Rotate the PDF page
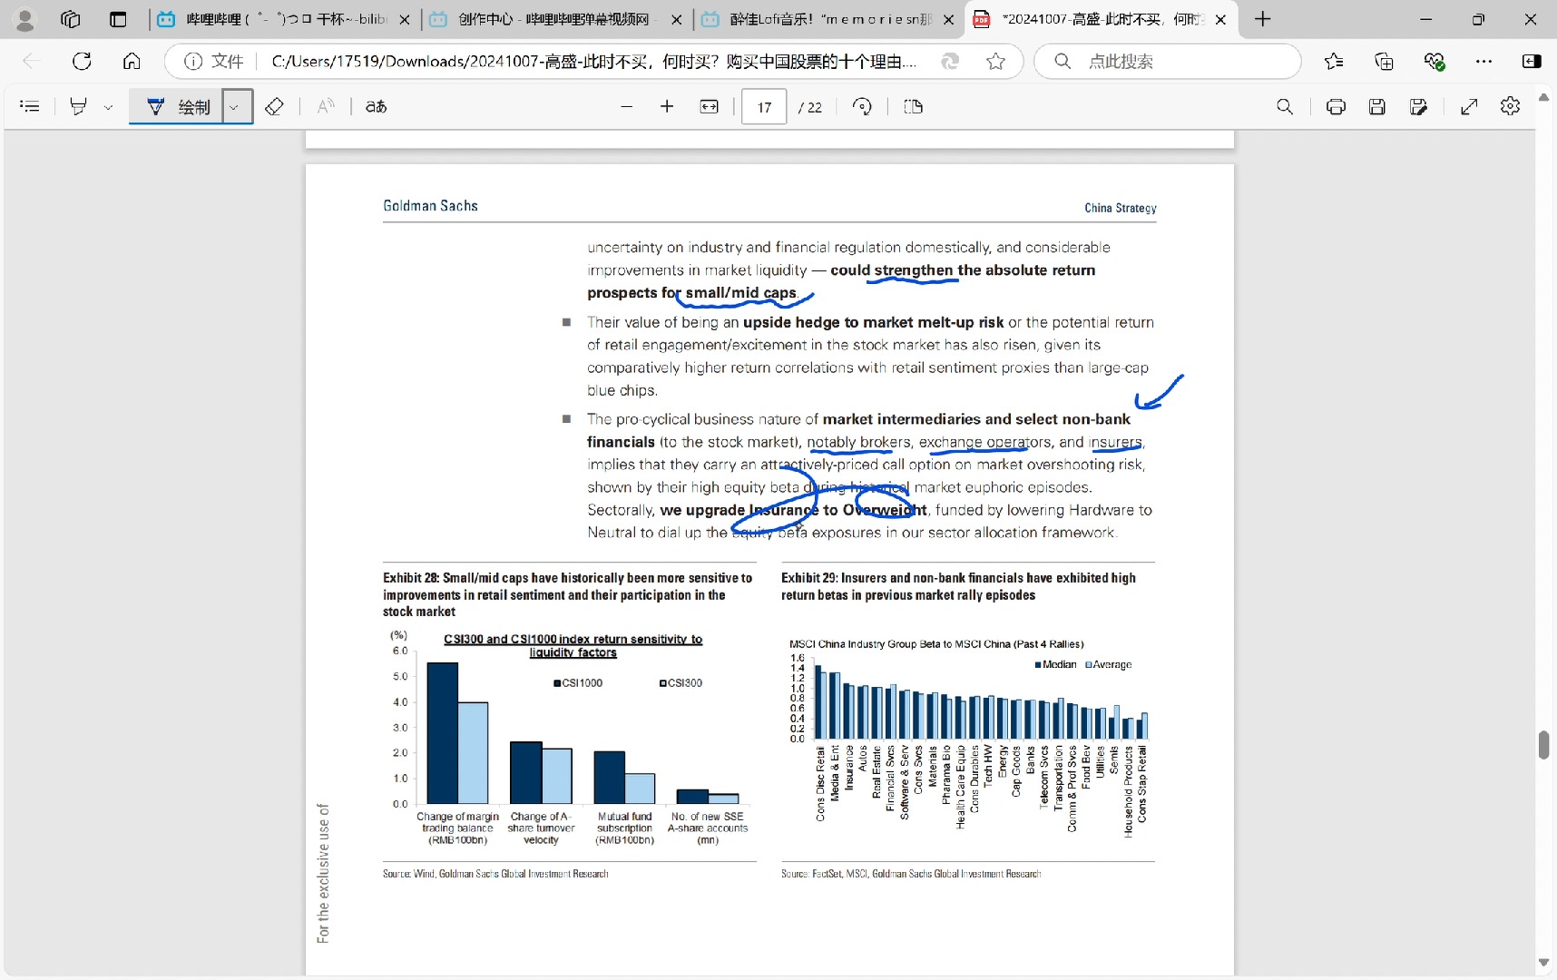 pyautogui.click(x=862, y=107)
